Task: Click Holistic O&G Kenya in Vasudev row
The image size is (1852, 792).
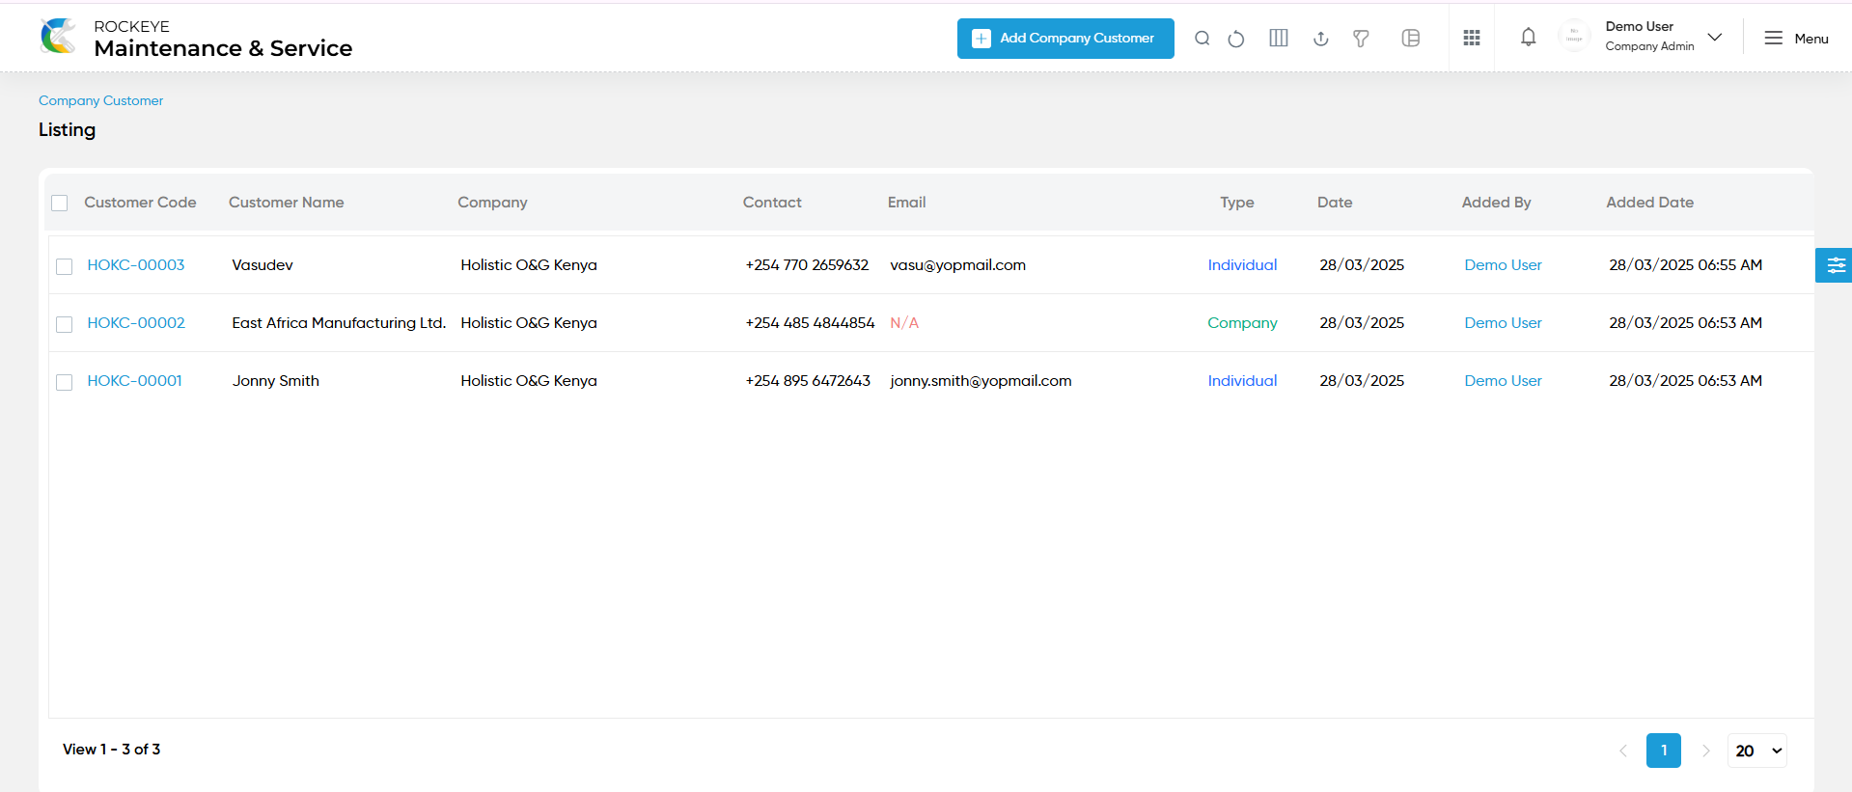Action: tap(529, 265)
